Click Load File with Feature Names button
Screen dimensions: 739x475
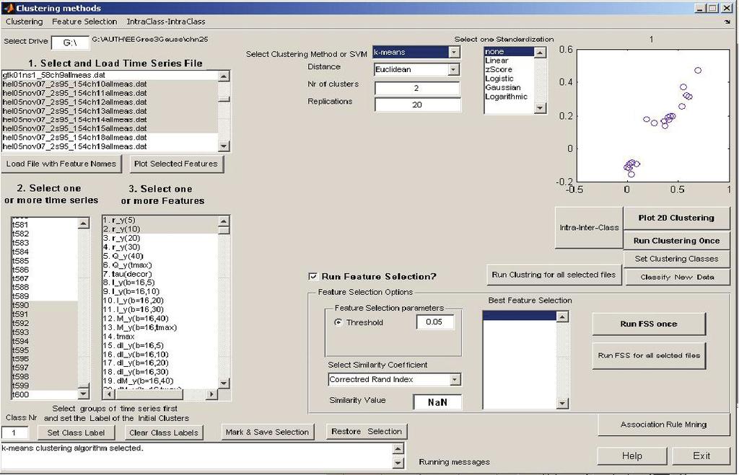point(61,164)
